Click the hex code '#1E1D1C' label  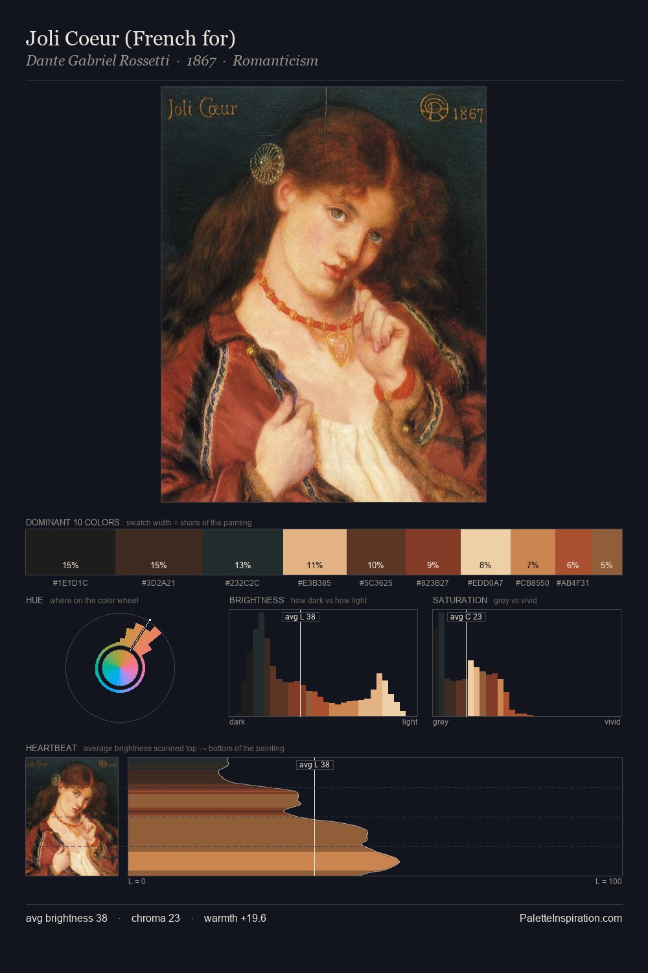[x=71, y=583]
